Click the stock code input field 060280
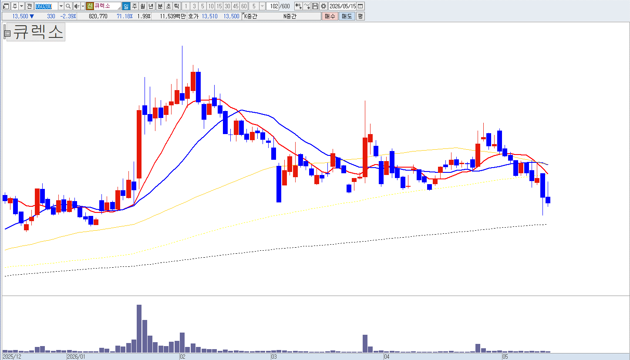Viewport: 630px width, 360px height. coord(46,6)
